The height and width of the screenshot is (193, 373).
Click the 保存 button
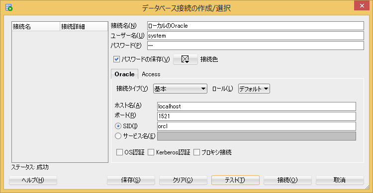pyautogui.click(x=131, y=180)
